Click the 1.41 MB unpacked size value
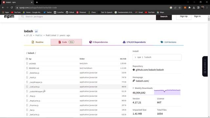 137,114
